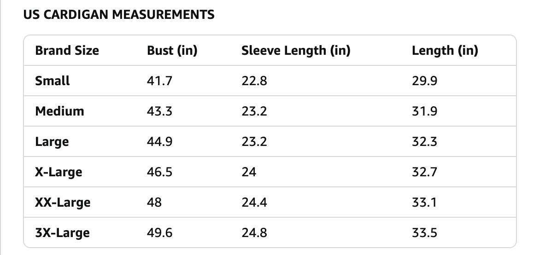
Task: Click the Brand Size column header
Action: pos(67,50)
